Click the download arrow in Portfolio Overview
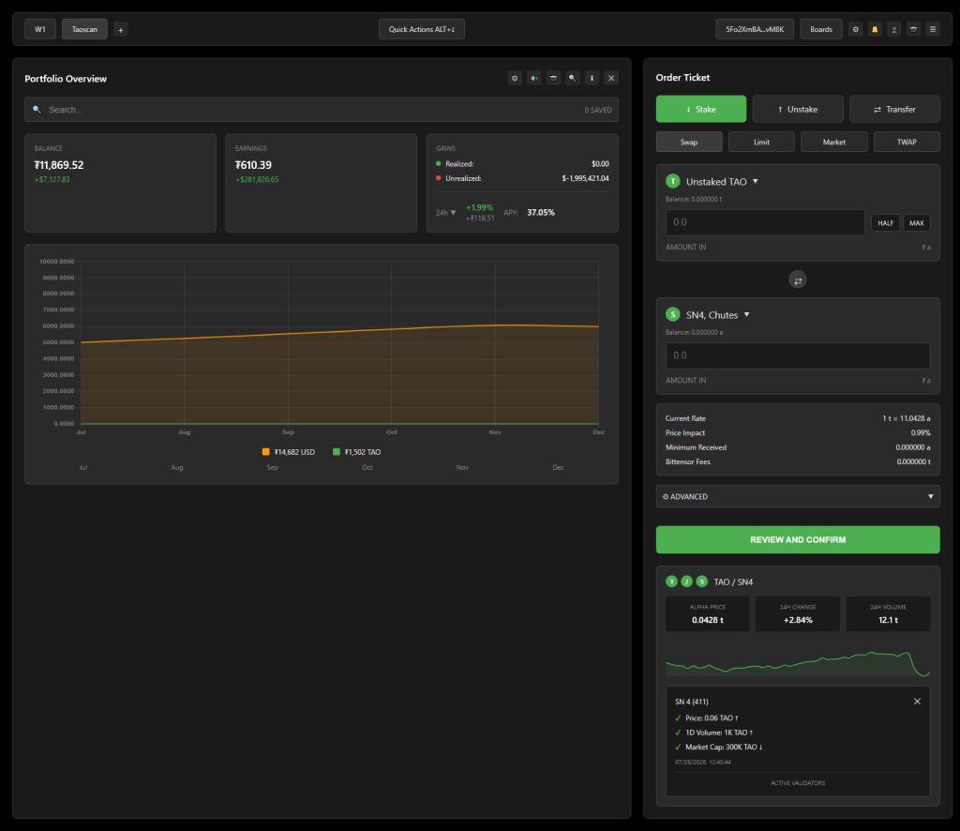 click(592, 78)
